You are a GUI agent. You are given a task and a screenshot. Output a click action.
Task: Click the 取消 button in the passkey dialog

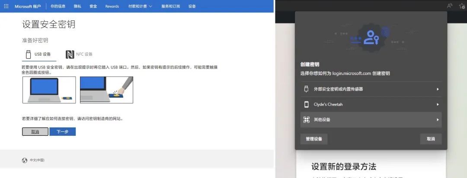[x=431, y=139]
